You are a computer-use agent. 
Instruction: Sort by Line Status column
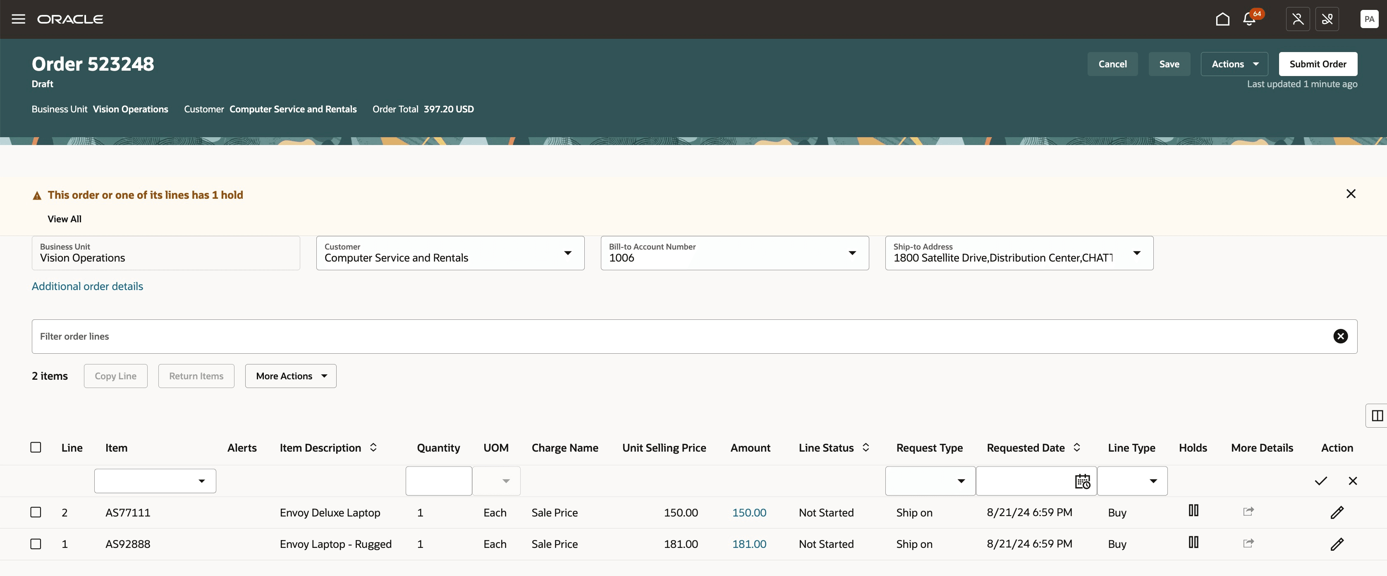pos(866,447)
